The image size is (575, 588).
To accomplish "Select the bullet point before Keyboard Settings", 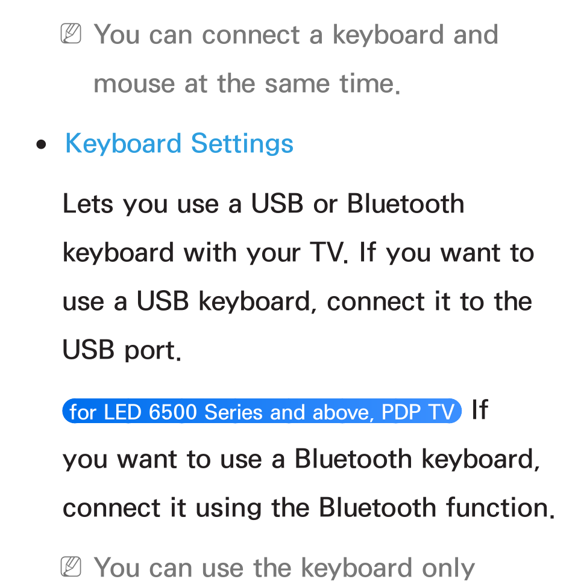I will click(x=41, y=144).
